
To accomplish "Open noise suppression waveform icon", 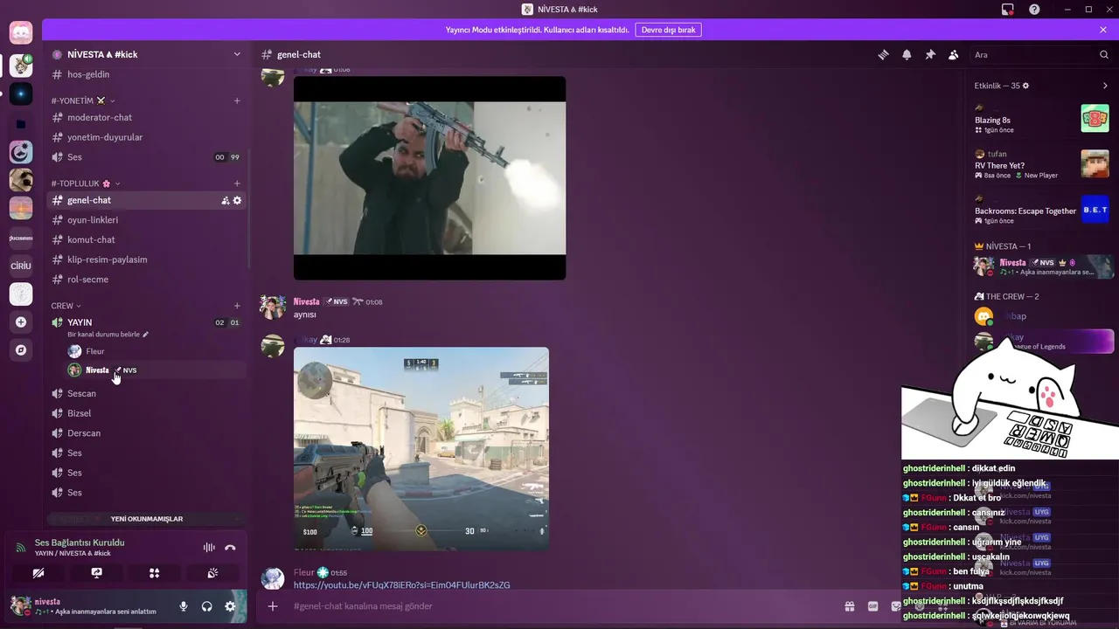I will click(209, 548).
